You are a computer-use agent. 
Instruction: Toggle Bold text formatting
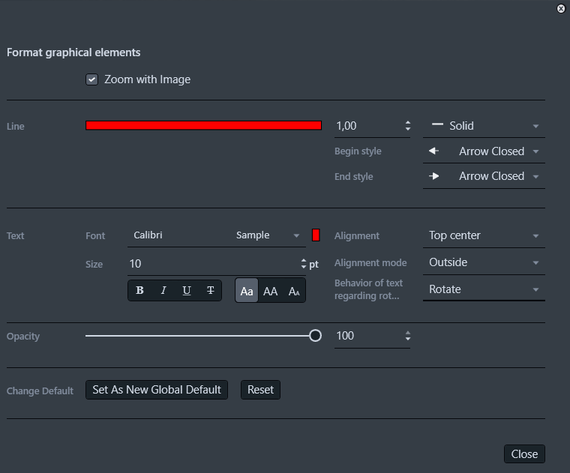click(139, 291)
